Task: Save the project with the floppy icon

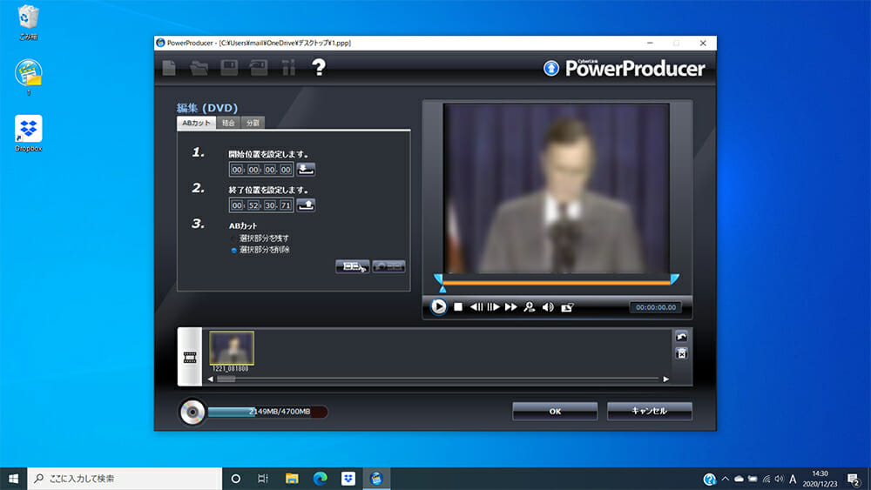Action: coord(229,68)
